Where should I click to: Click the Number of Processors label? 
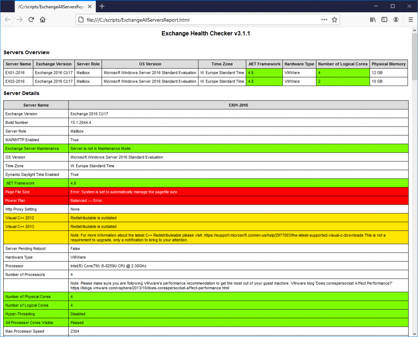(x=25, y=275)
